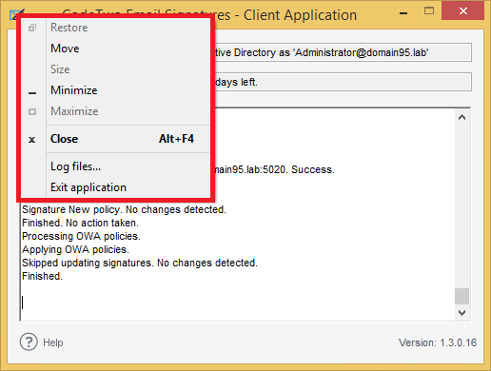491x371 pixels.
Task: Click the last 'Finished.' log line
Action: (42, 276)
